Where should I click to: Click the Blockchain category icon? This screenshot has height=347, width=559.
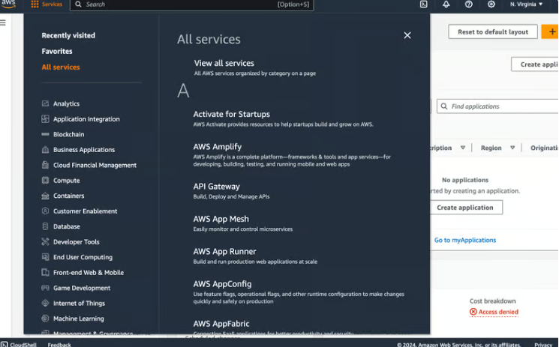[45, 134]
